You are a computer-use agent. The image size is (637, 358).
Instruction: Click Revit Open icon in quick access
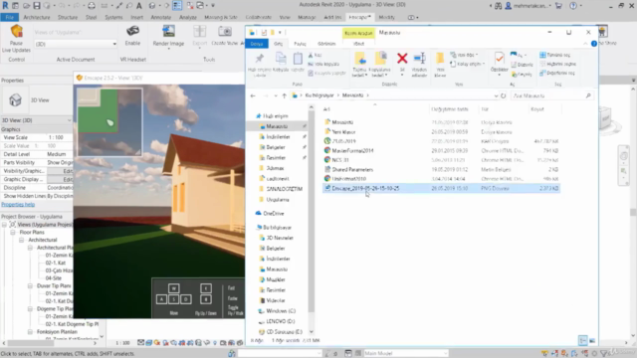[x=26, y=6]
